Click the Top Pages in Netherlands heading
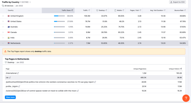Viewport: 191px width, 103px height. click(x=17, y=59)
